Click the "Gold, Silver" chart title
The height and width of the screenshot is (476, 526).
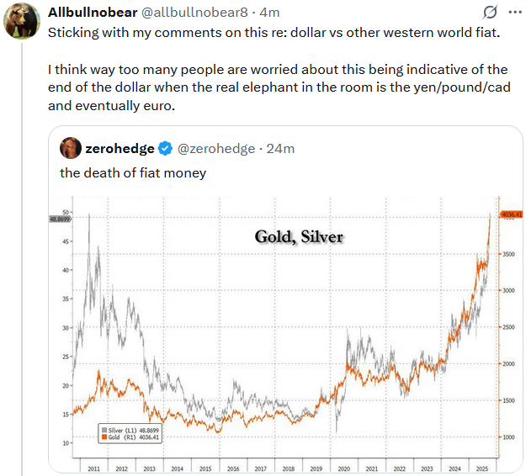[x=299, y=237]
